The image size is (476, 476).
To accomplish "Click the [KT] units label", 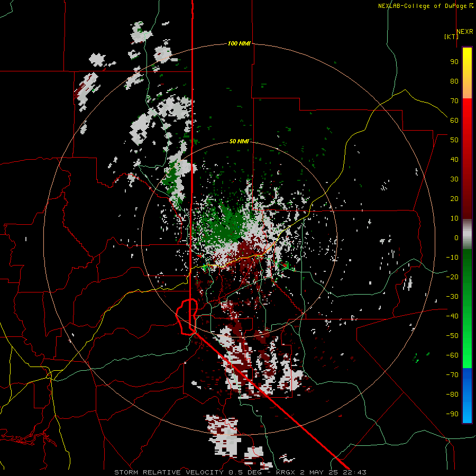I will point(451,36).
